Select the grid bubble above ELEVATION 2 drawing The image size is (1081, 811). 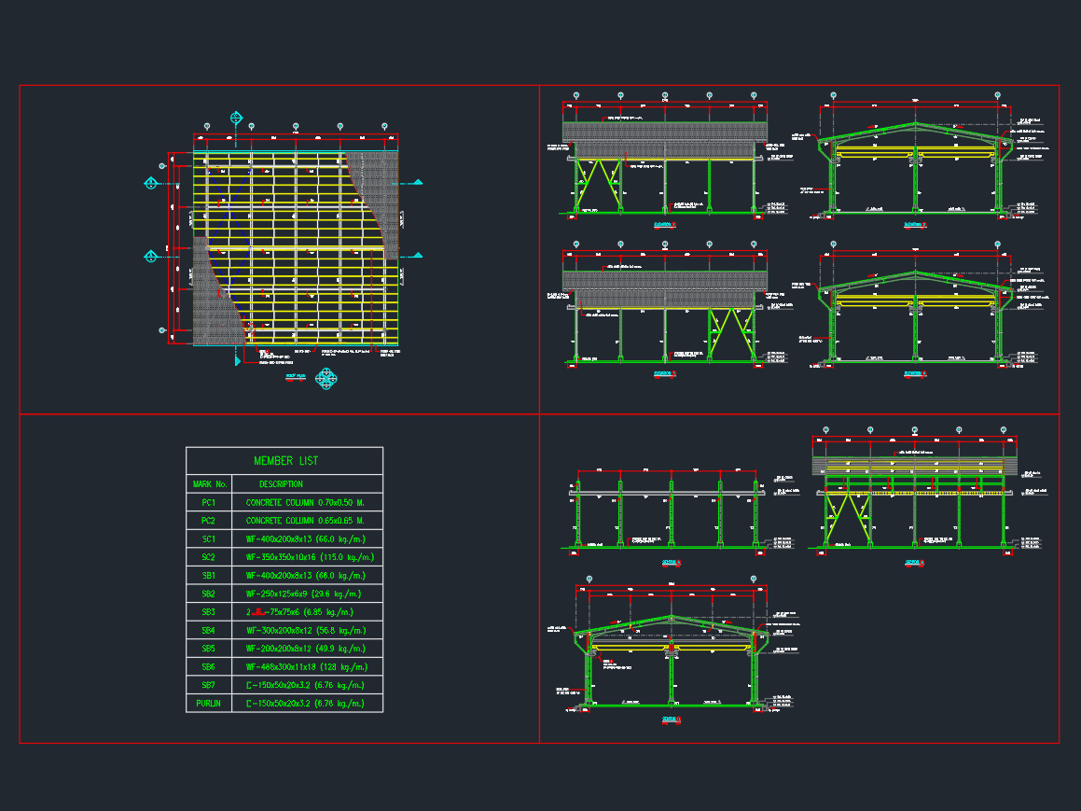(833, 94)
